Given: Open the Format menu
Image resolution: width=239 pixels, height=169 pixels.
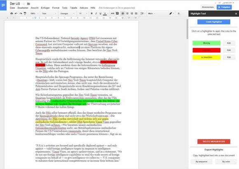Looking at the screenshot, I should click(56, 8).
